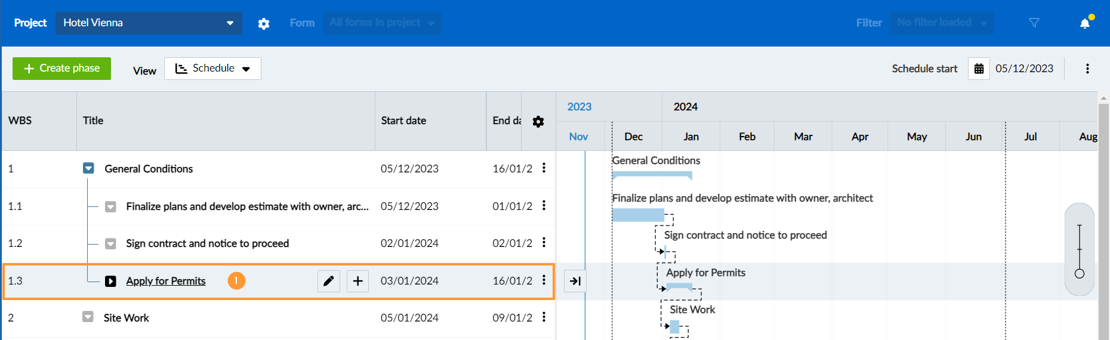Open General Conditions row options menu
1110x340 pixels.
coord(544,168)
